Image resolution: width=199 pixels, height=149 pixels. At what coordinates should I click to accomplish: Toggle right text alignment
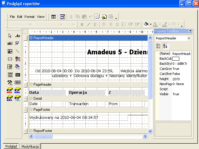(x=117, y=24)
